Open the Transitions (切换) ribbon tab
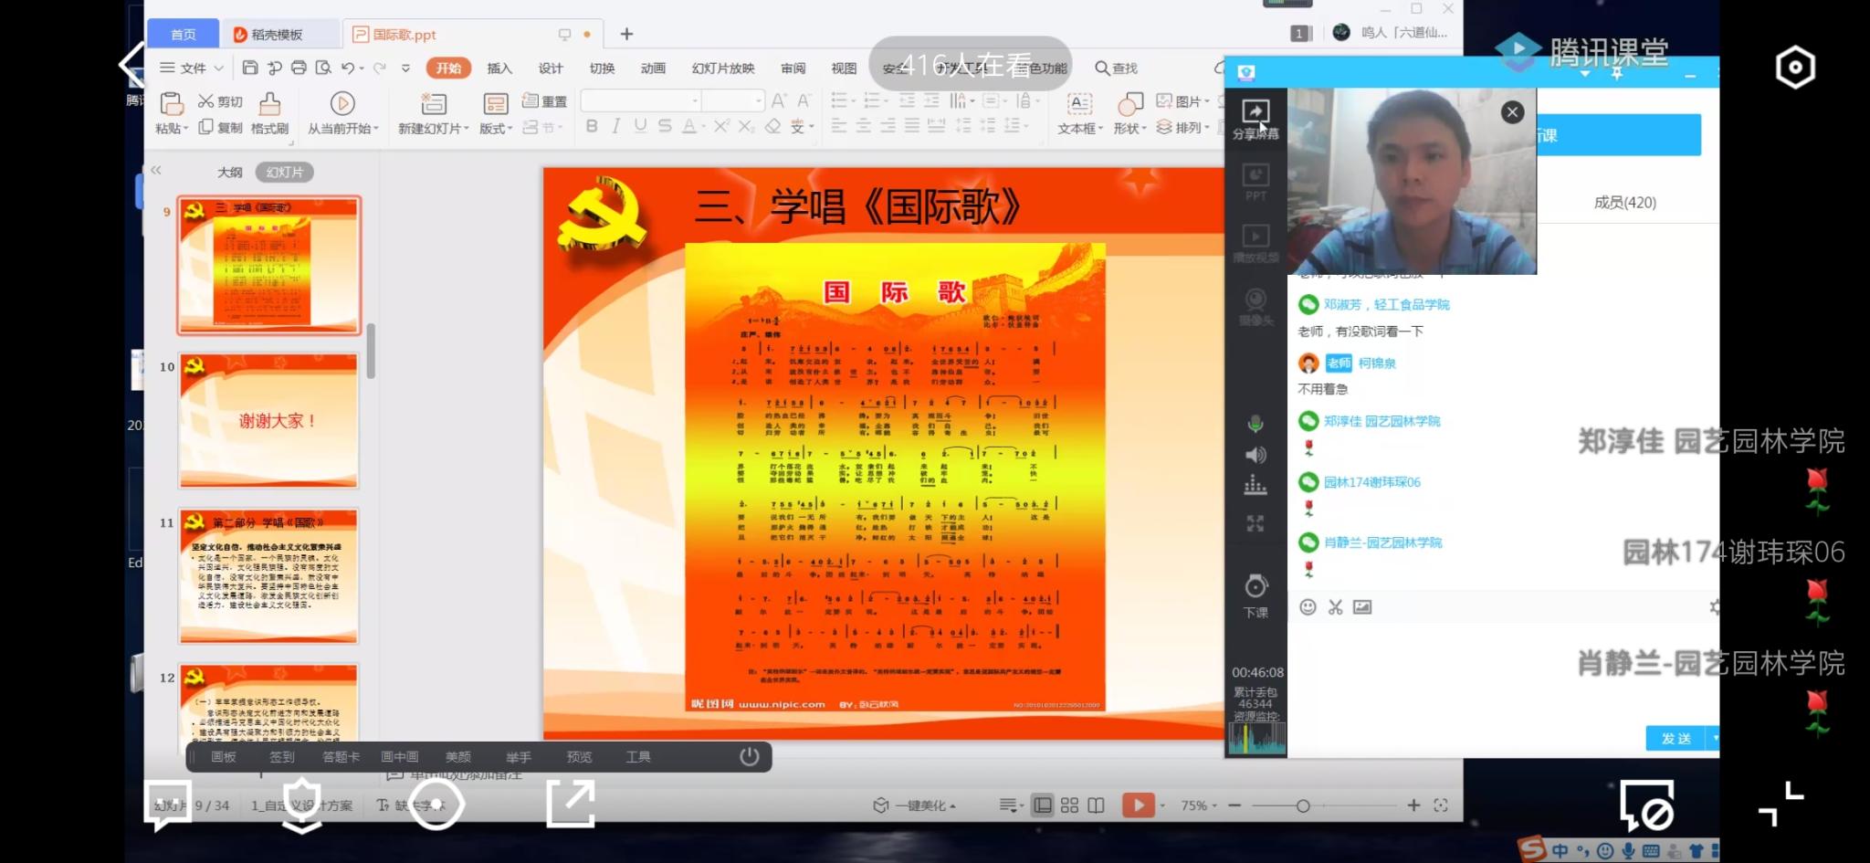This screenshot has width=1870, height=863. [602, 68]
